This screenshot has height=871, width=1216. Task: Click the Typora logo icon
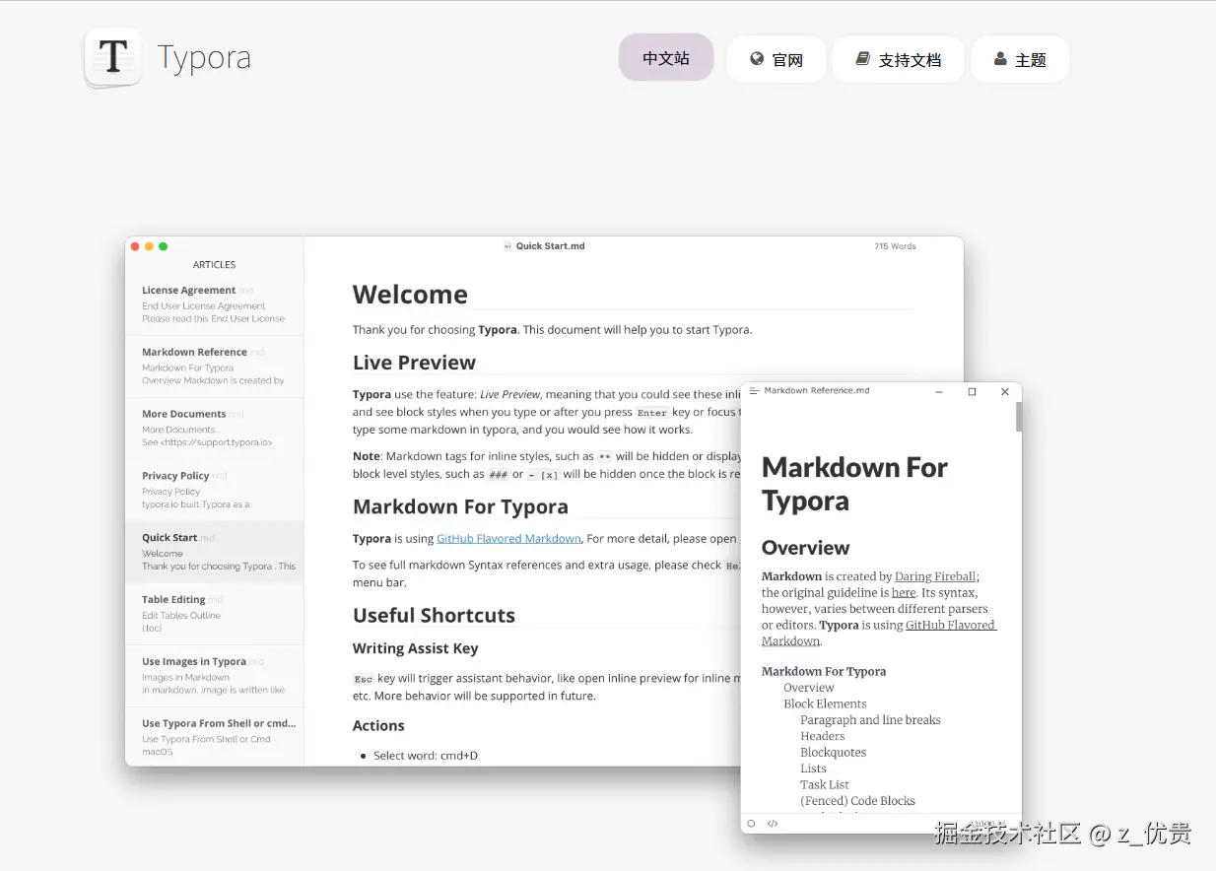[x=112, y=57]
